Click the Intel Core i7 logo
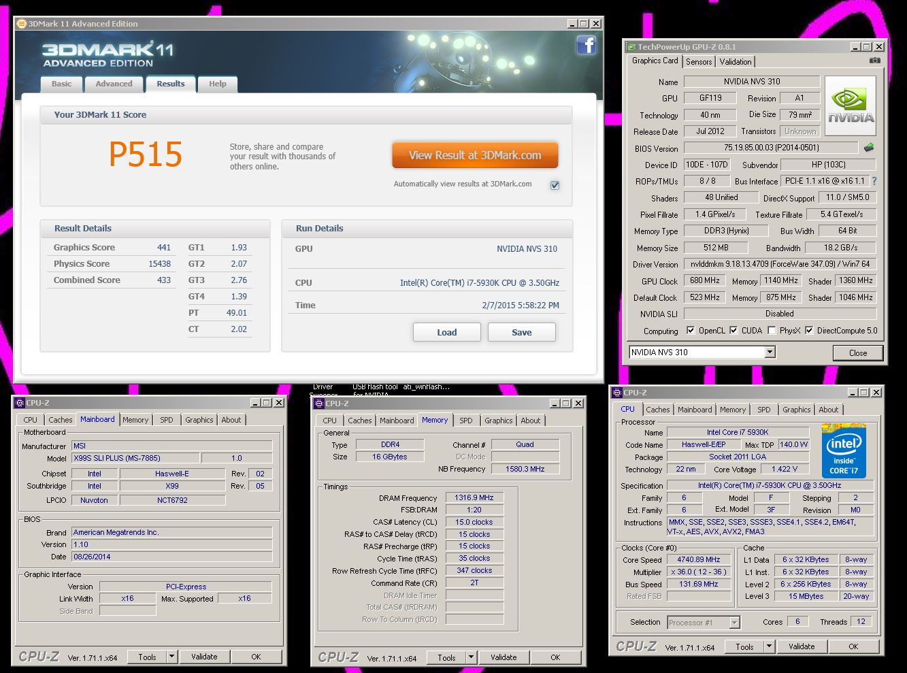Viewport: 907px width, 673px height. click(843, 451)
